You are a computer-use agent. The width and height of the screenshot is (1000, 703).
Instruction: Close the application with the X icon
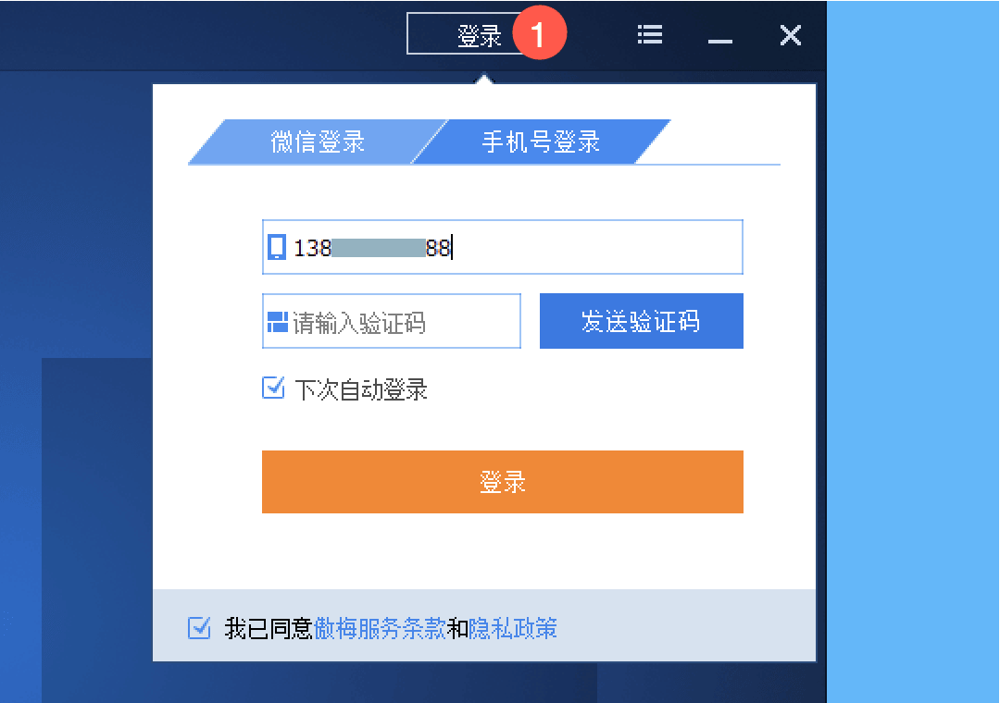coord(791,35)
